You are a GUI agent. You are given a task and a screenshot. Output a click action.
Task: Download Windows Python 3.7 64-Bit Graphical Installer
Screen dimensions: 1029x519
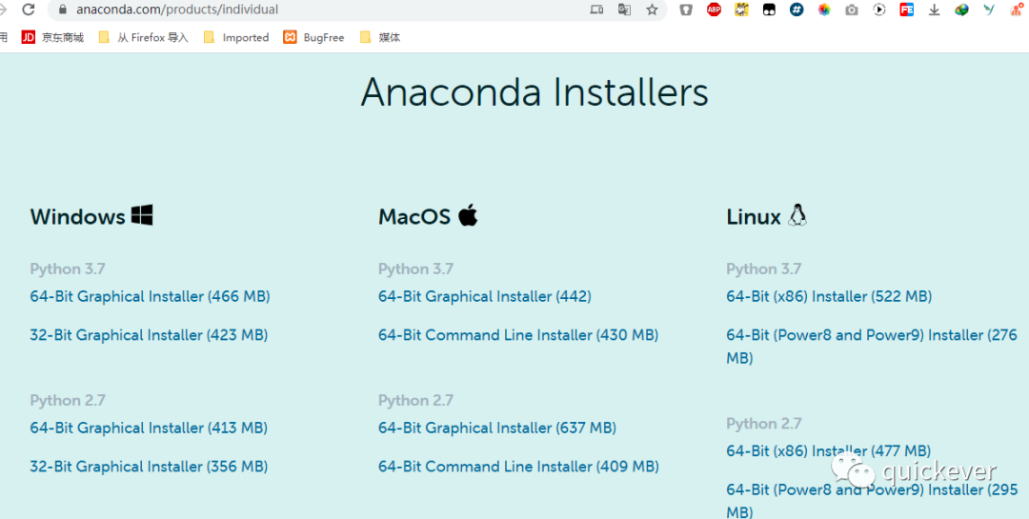[150, 296]
